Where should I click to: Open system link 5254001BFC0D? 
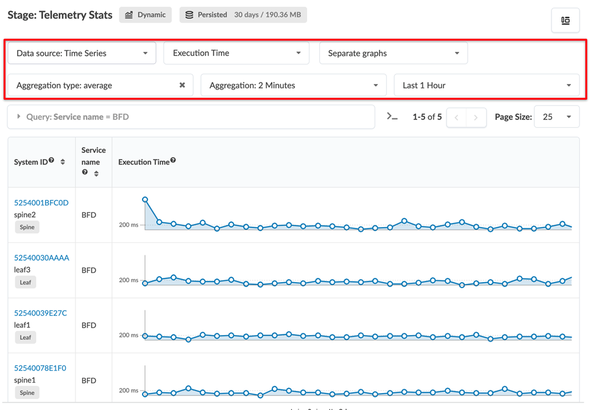(41, 203)
